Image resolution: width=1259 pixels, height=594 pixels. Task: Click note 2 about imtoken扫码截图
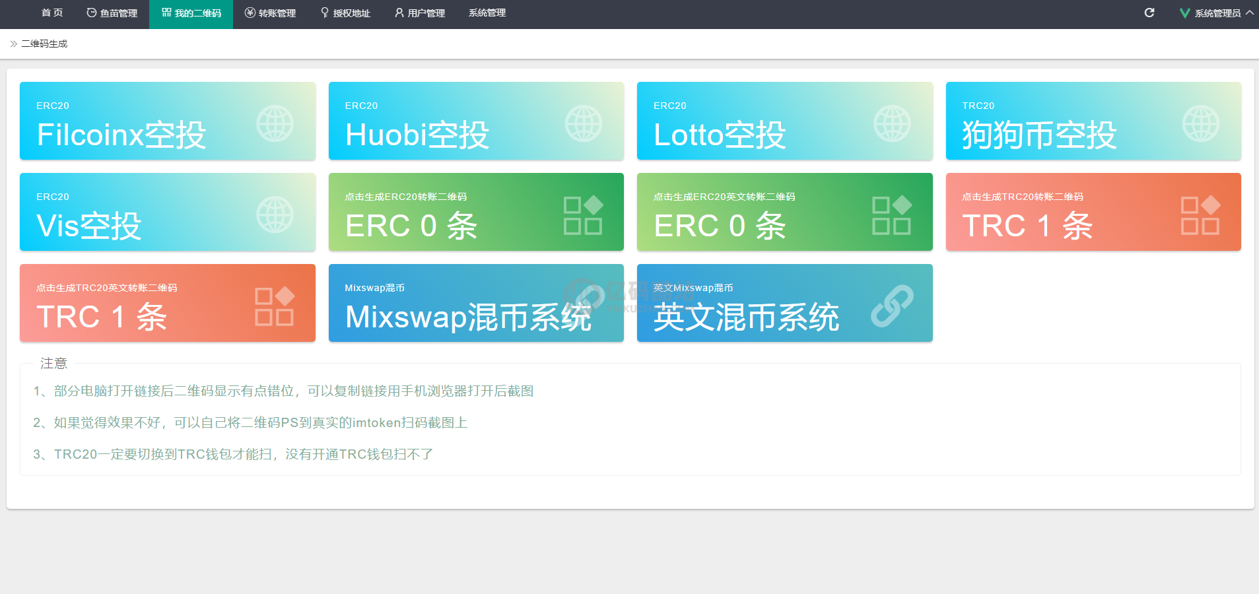(x=250, y=422)
